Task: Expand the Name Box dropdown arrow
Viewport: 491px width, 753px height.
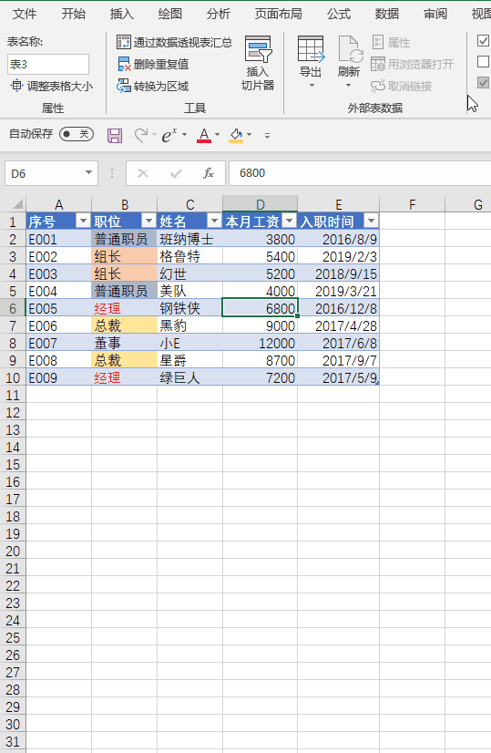Action: 88,172
